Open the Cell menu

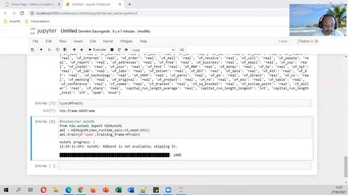[93, 41]
